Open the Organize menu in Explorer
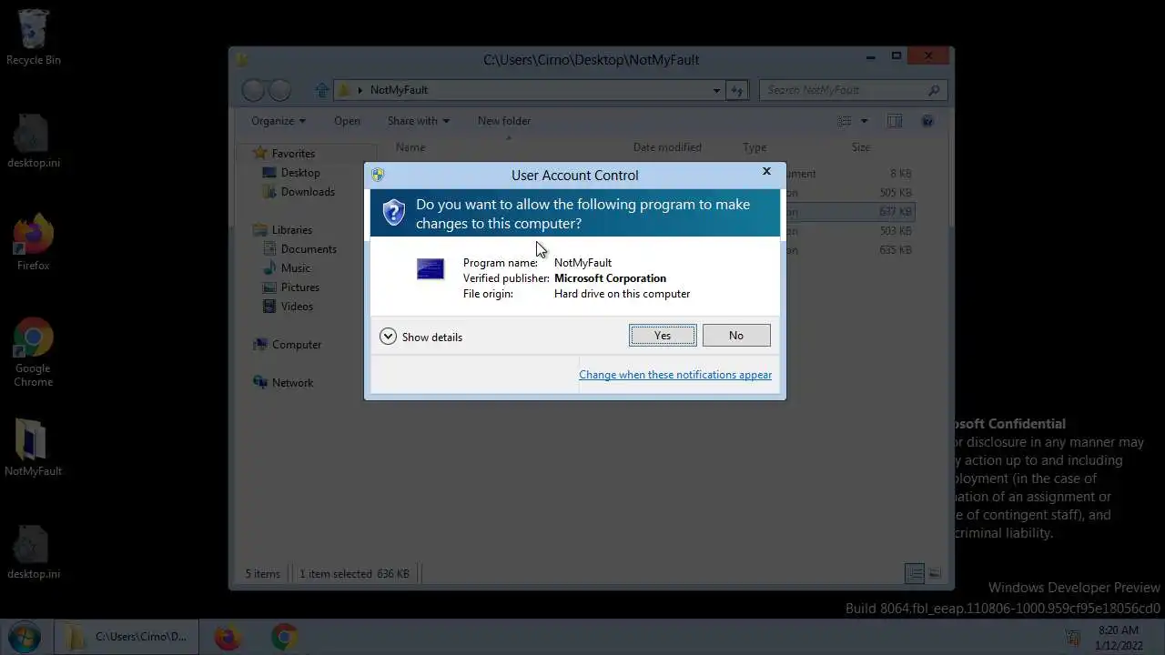 click(279, 121)
